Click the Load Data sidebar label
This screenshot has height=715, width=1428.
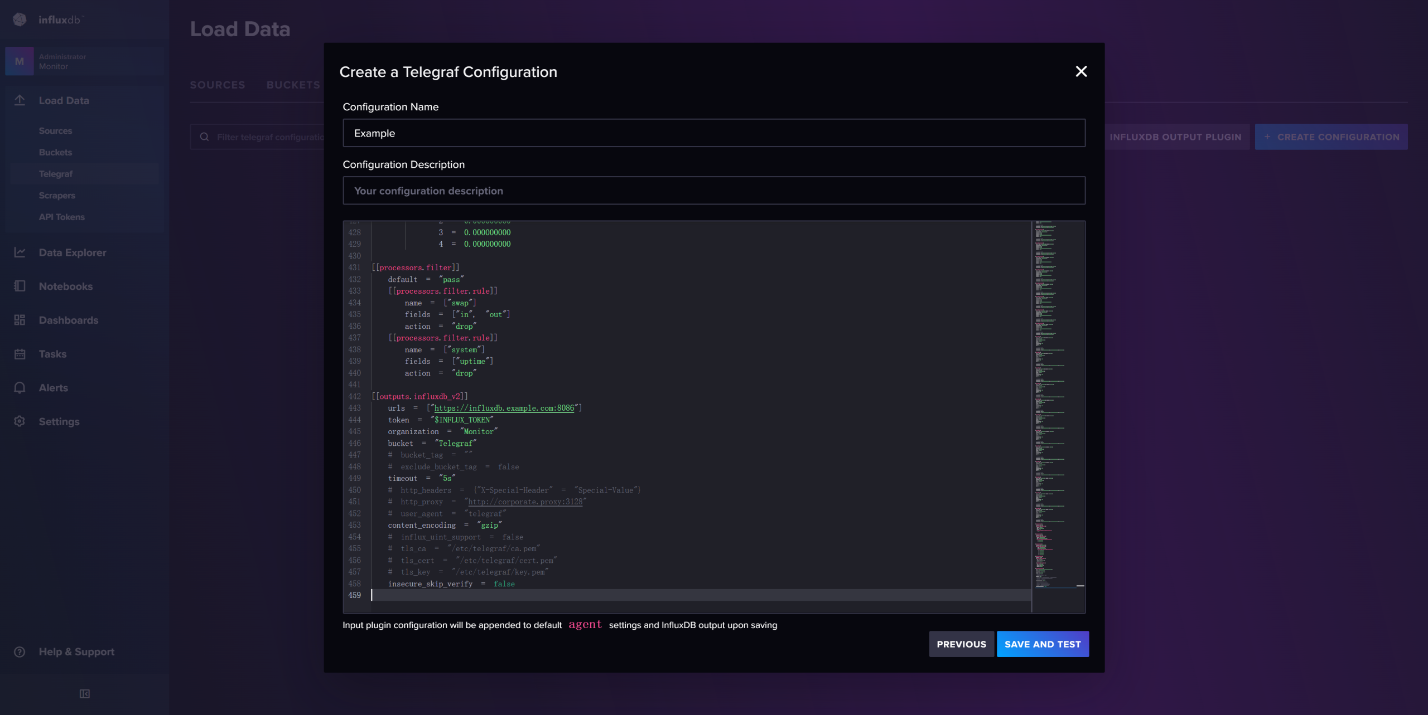[x=64, y=100]
